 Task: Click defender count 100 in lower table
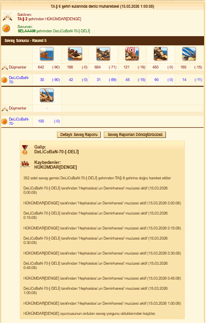(41, 121)
